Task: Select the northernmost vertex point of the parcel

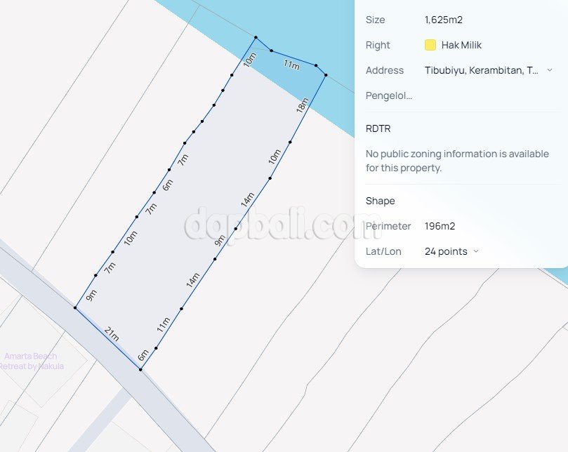Action: click(256, 37)
